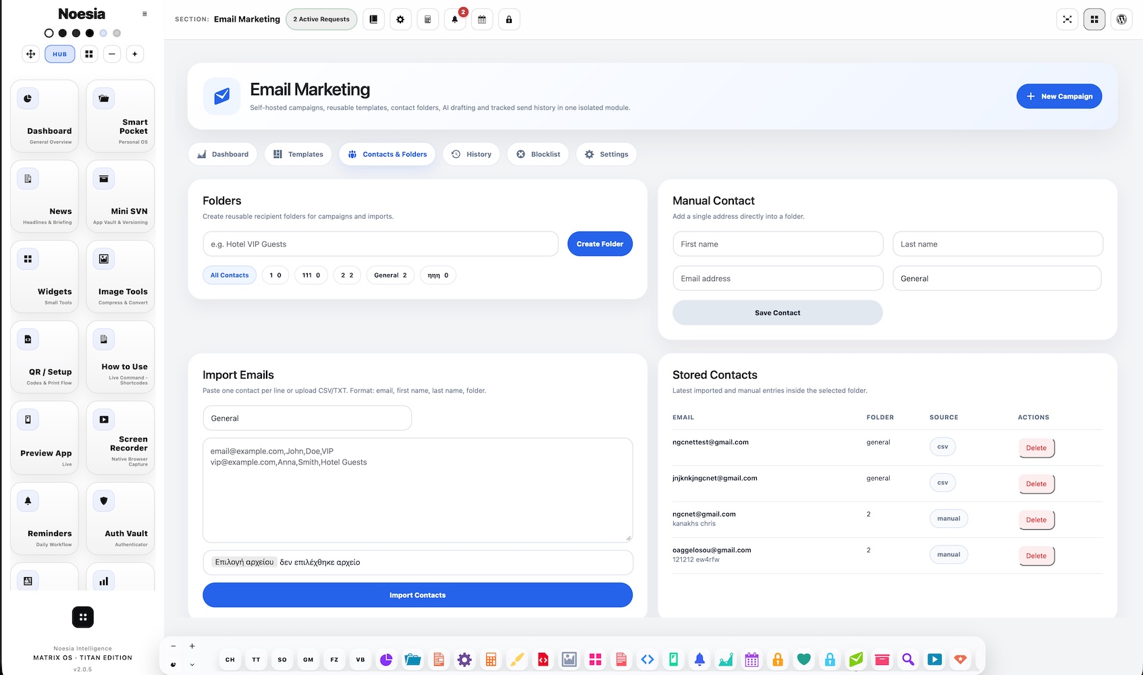Open the book icon in the top toolbar
1143x675 pixels.
[373, 20]
